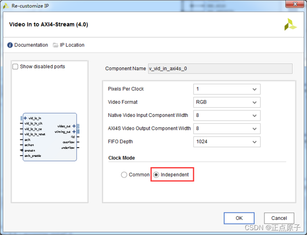Click the vid_io_in_ce port label
Viewport: 307px width, 235px height.
pyautogui.click(x=33, y=129)
